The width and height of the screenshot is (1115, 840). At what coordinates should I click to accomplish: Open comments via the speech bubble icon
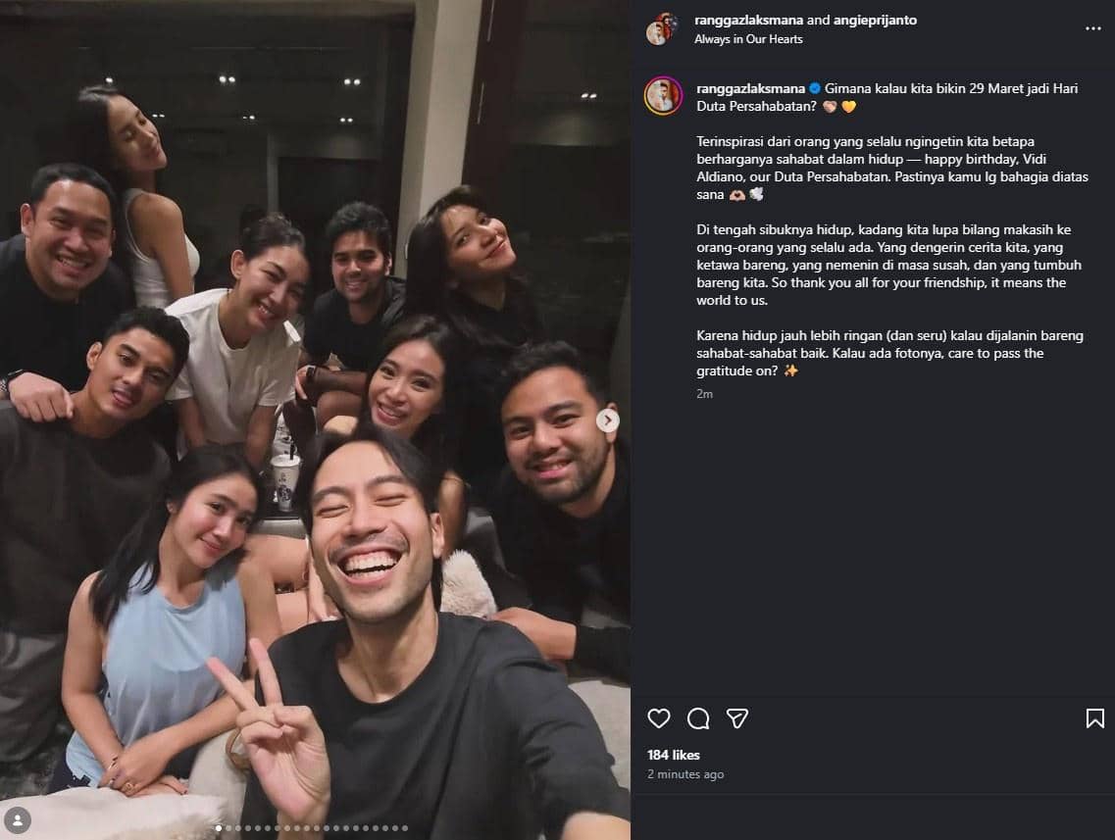(x=698, y=718)
